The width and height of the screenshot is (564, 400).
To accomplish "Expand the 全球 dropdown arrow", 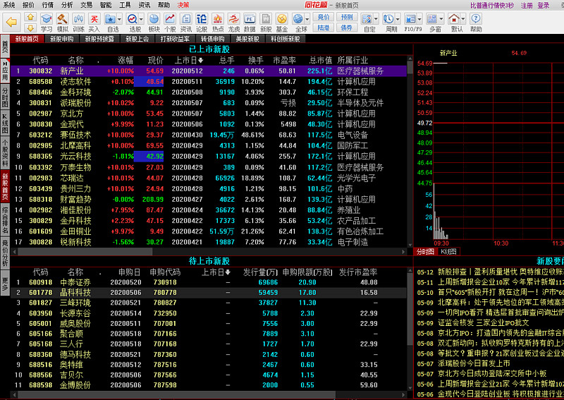I will point(307,19).
